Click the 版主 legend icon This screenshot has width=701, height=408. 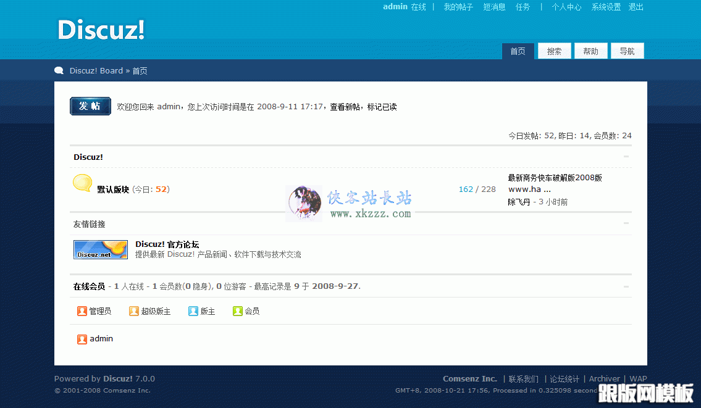(x=193, y=311)
